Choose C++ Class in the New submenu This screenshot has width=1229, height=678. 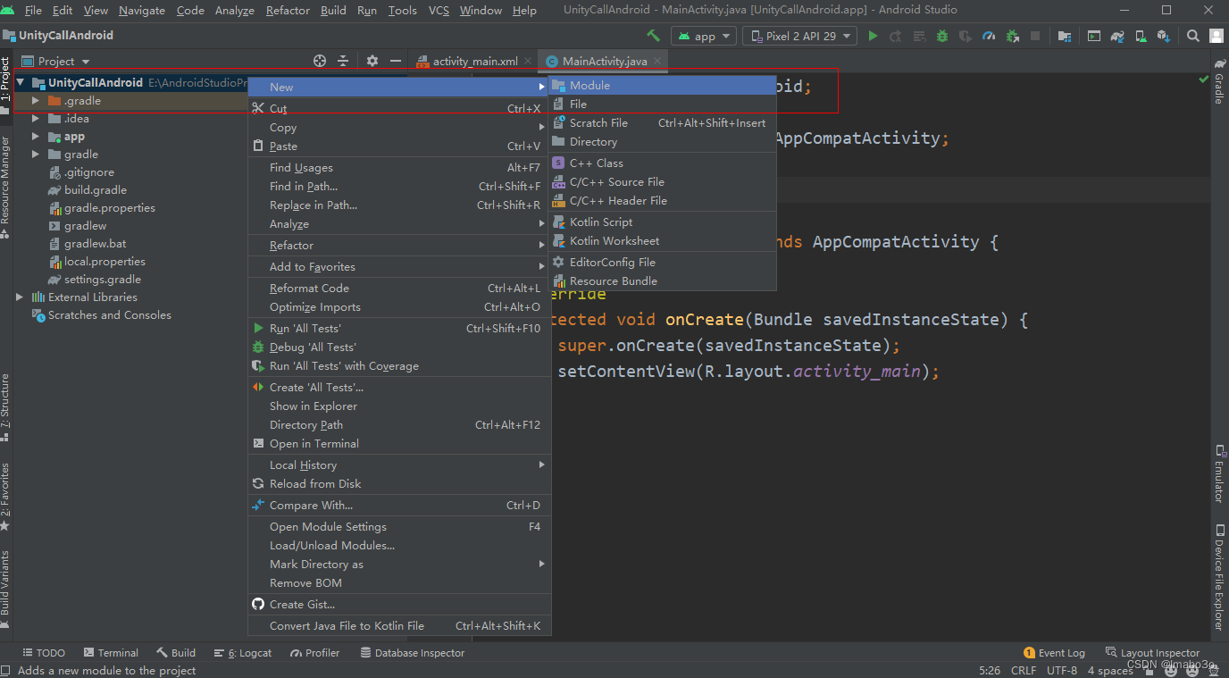pos(662,163)
